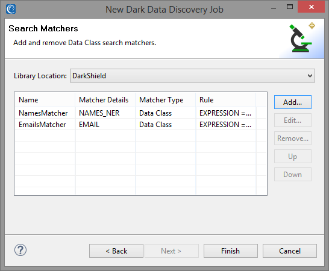
Task: Click the app logo in title bar
Action: 11,9
